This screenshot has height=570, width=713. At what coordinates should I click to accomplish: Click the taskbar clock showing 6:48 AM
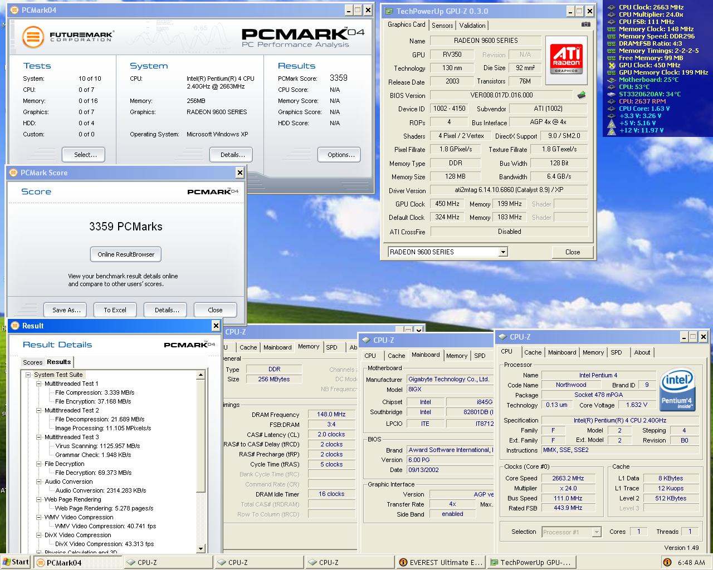[691, 562]
